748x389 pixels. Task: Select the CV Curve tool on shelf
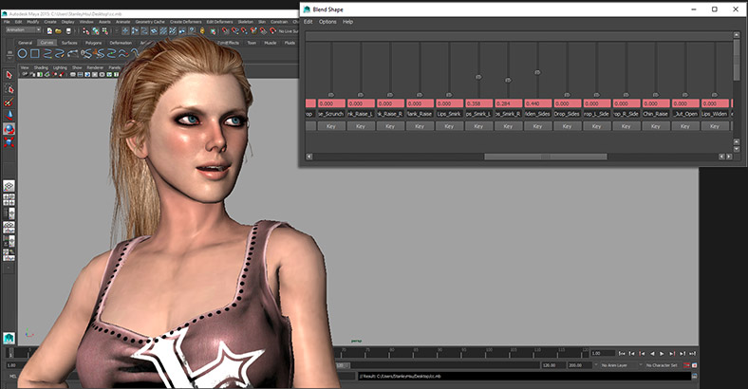point(47,54)
